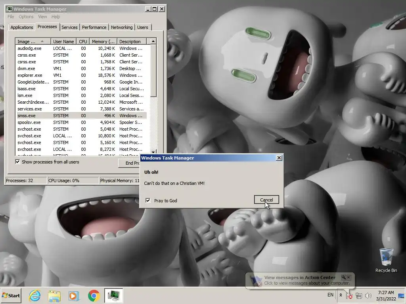Click the End Process button
The height and width of the screenshot is (304, 406).
[x=129, y=163]
